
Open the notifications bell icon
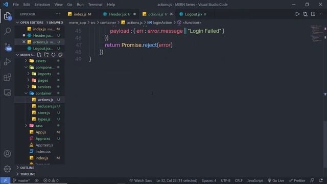(321, 180)
